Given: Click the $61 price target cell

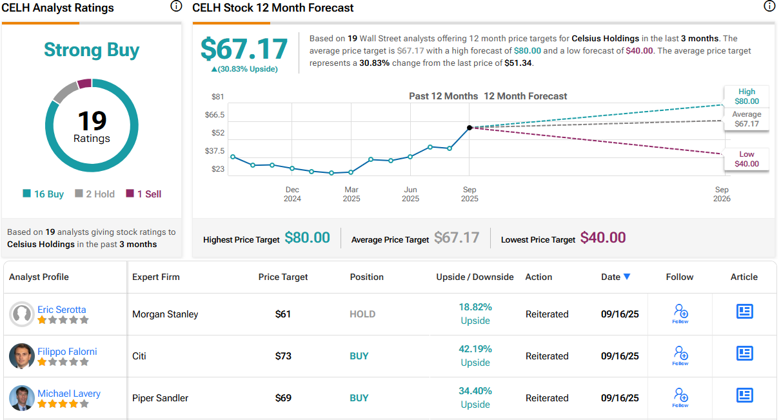Looking at the screenshot, I should tap(283, 314).
